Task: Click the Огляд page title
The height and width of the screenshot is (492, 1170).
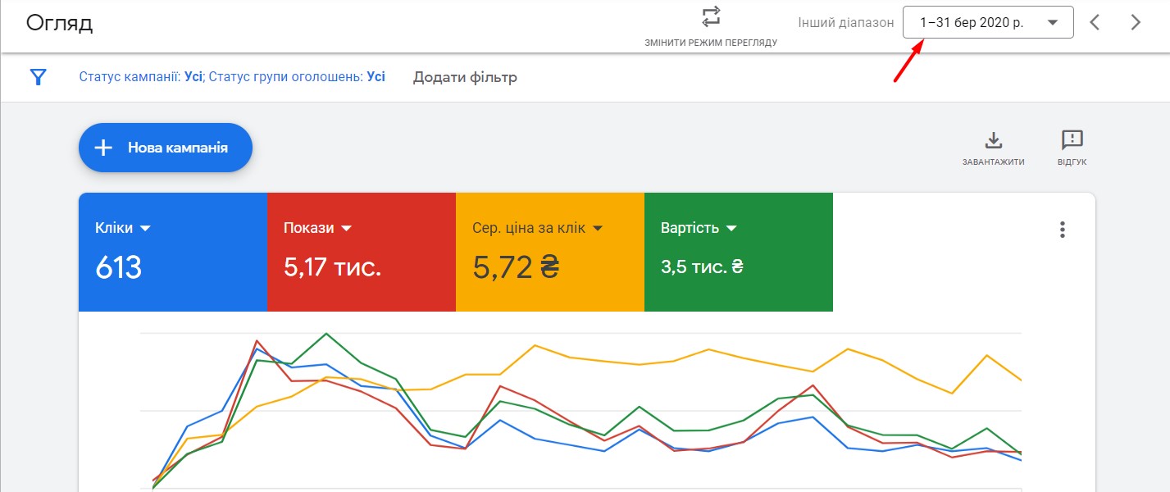Action: pyautogui.click(x=60, y=23)
